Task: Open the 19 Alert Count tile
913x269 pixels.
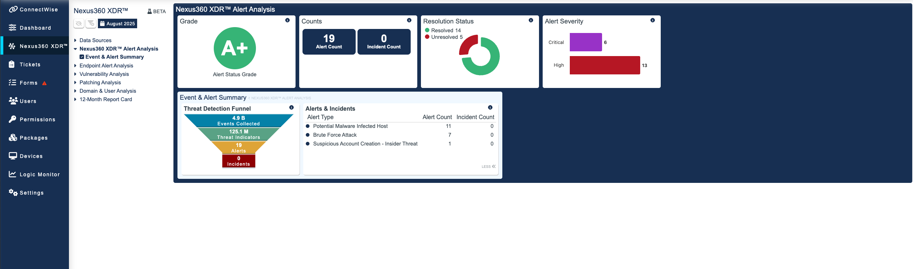Action: (329, 42)
